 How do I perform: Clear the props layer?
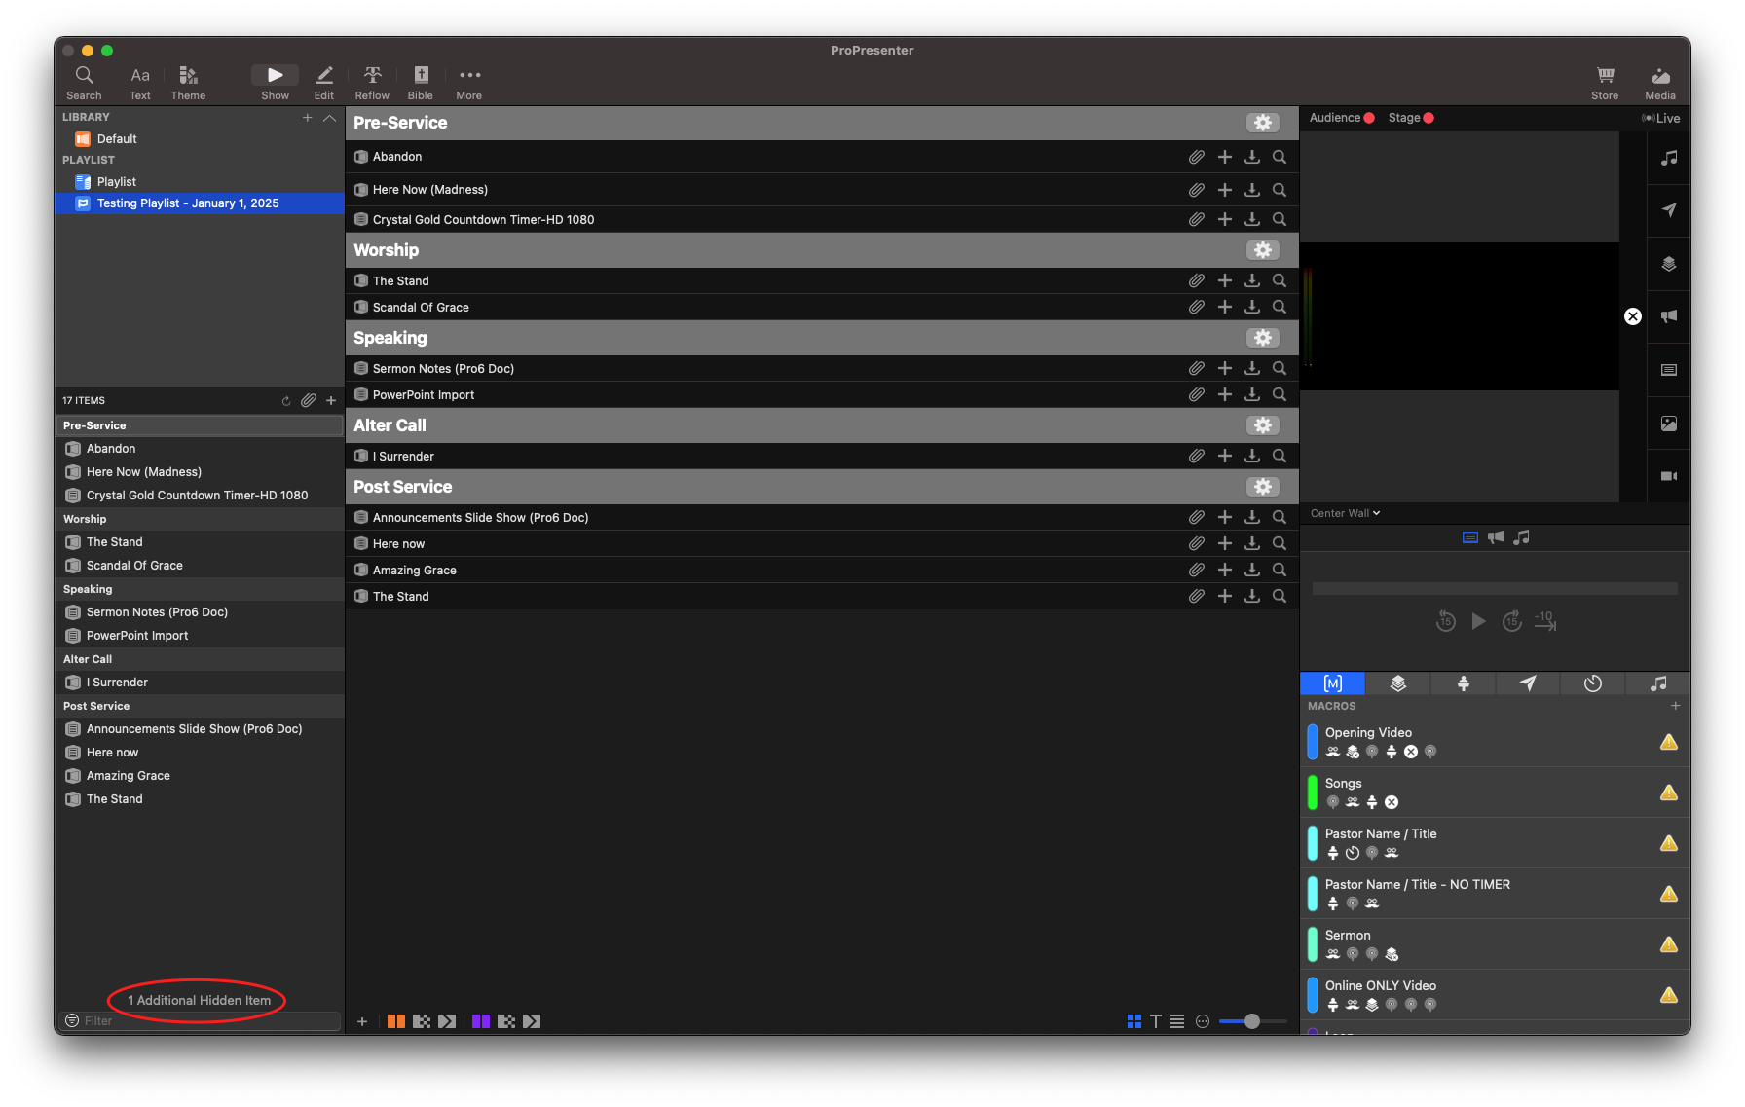tap(1669, 264)
